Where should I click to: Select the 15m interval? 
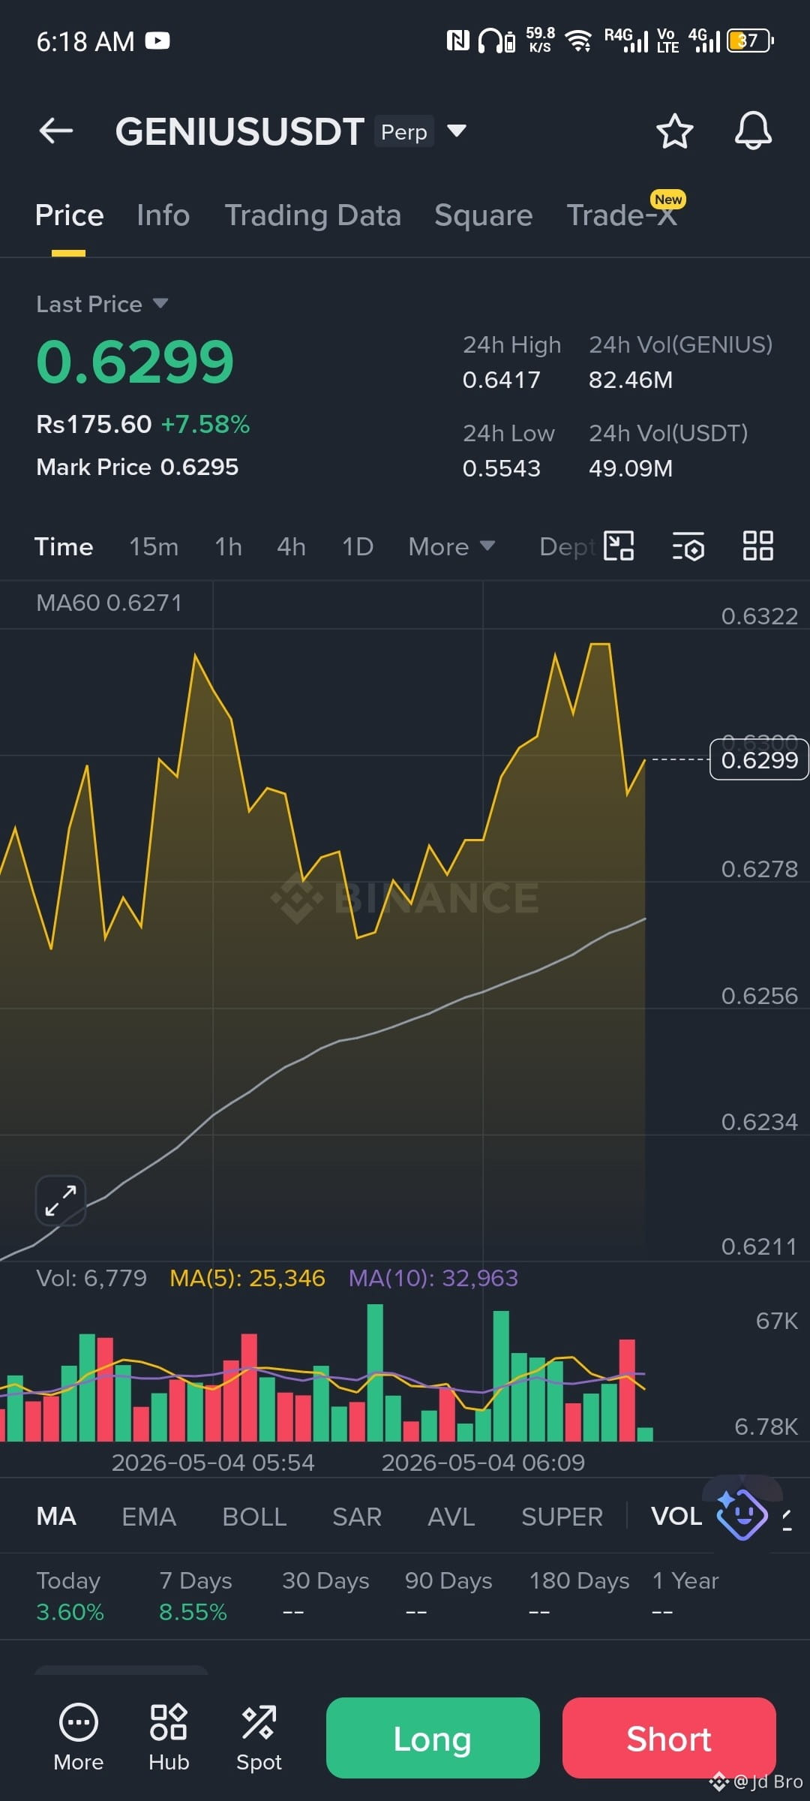154,546
